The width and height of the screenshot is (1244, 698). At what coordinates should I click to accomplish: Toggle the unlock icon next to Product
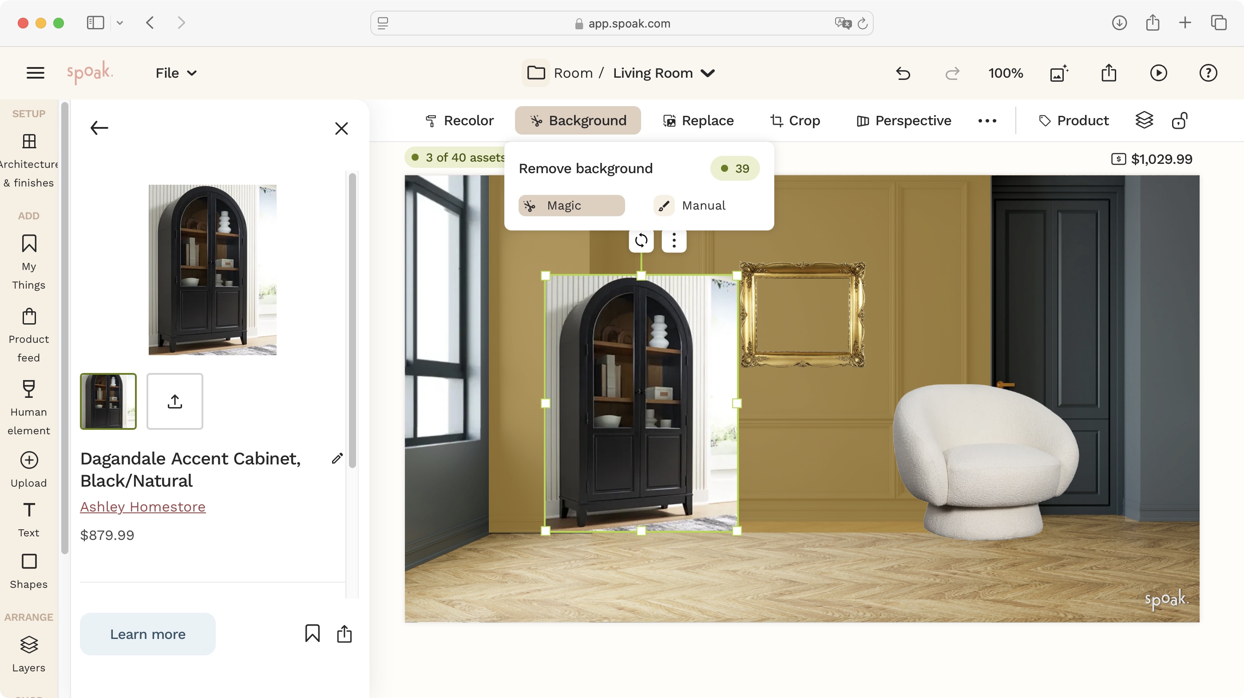1180,120
